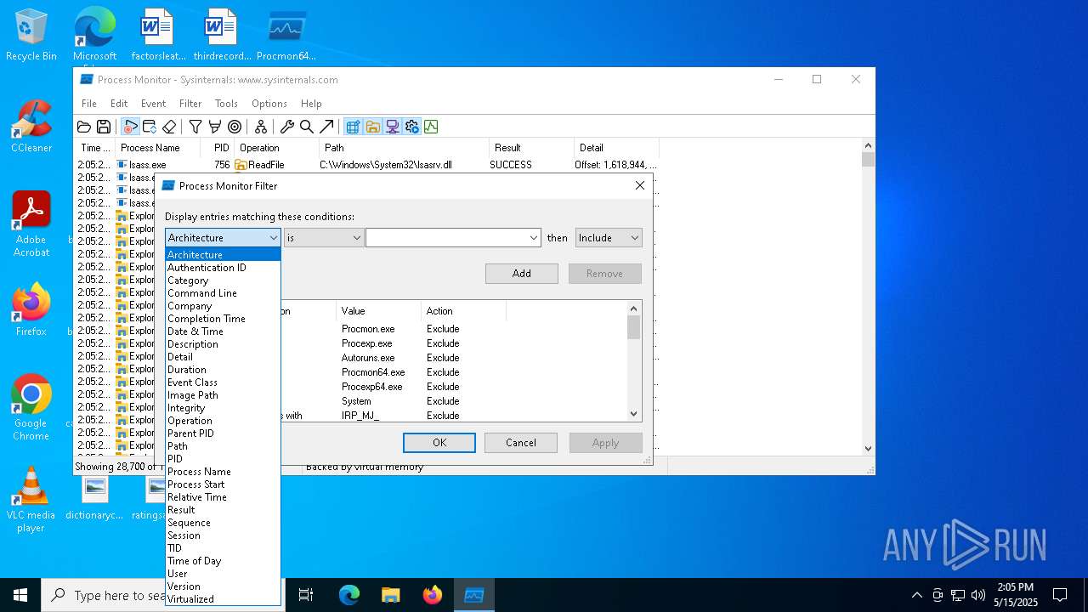Image resolution: width=1088 pixels, height=612 pixels.
Task: Choose PID from the dropdown list
Action: [x=223, y=459]
